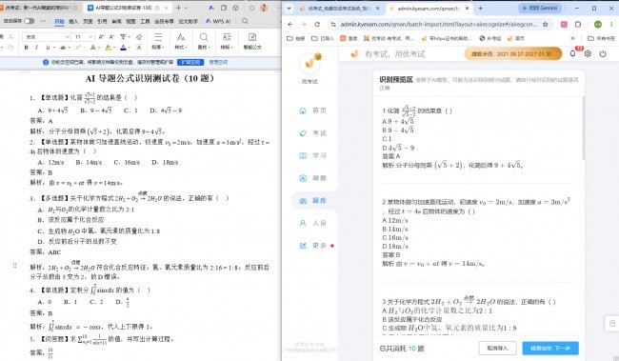Open WPS search magnifier in ribbon tabs
619x361 pixels.
point(245,21)
